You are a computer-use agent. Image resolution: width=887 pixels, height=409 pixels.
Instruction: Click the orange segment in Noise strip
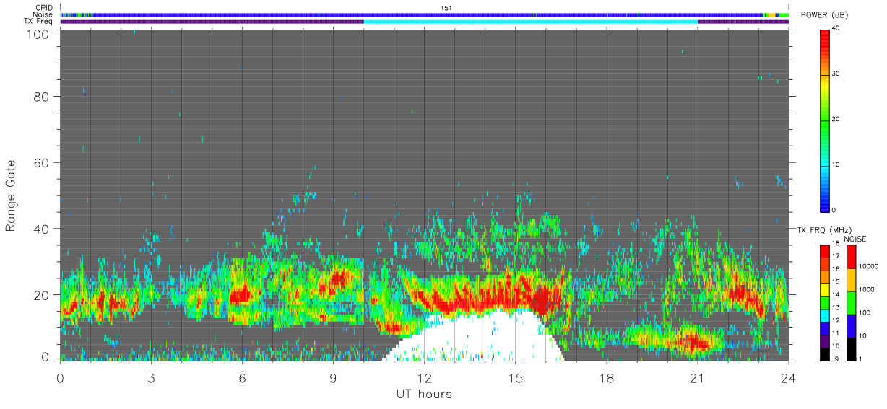pyautogui.click(x=771, y=14)
